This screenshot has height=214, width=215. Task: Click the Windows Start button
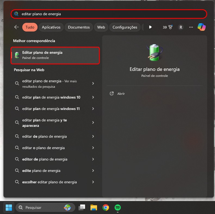[x=9, y=207]
